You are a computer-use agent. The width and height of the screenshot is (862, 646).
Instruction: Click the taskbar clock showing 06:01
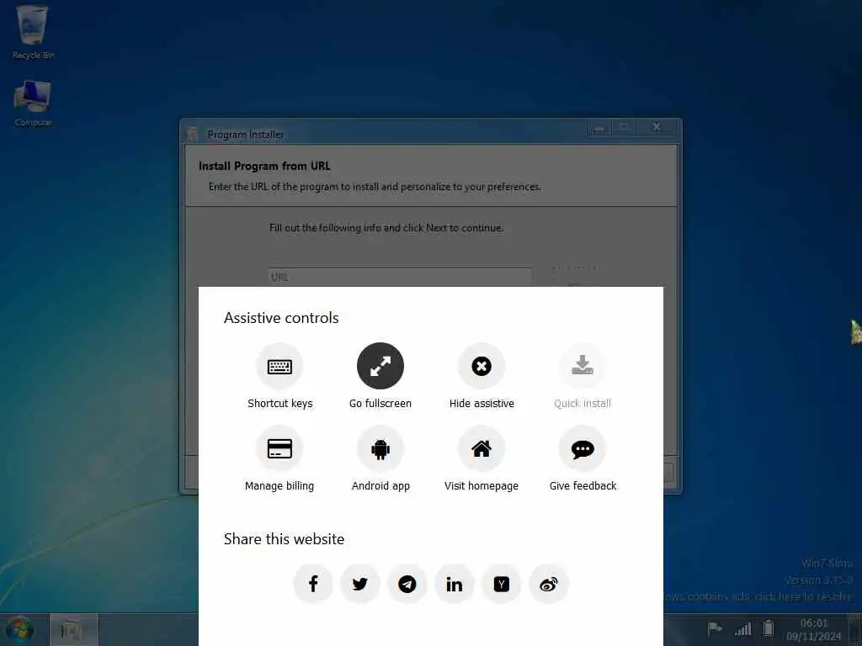[x=814, y=629]
